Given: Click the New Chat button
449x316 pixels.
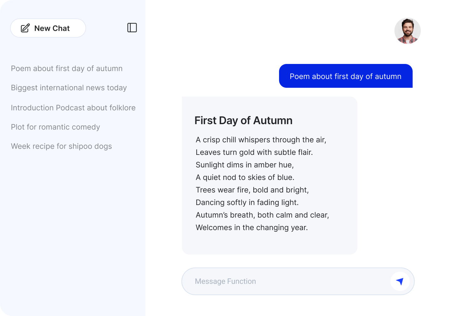Looking at the screenshot, I should pos(48,28).
